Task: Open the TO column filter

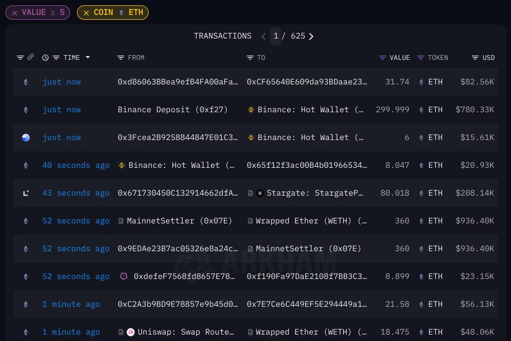Action: click(250, 58)
